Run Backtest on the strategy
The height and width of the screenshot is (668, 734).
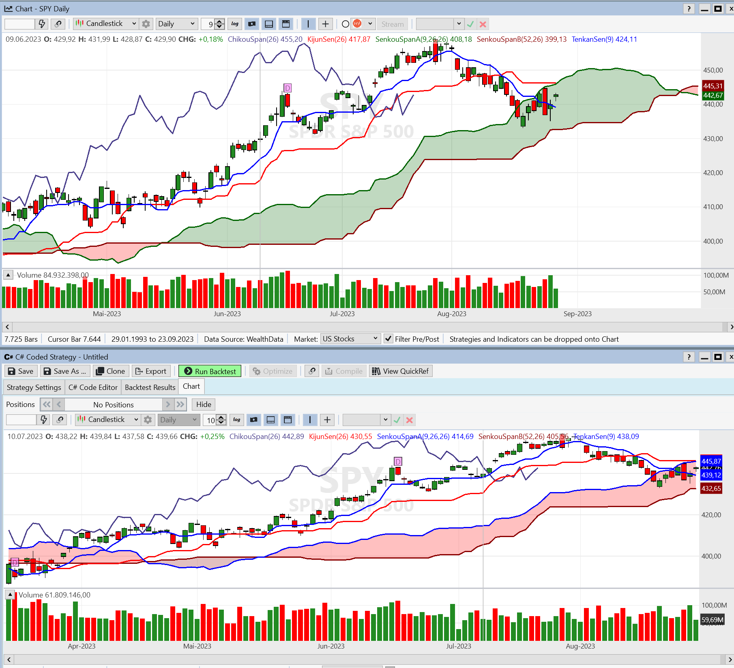210,371
